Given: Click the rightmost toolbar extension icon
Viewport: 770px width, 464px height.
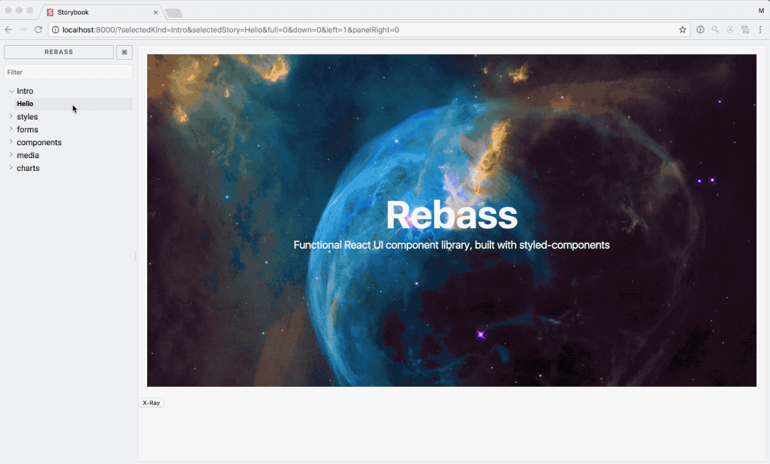Looking at the screenshot, I should (746, 30).
